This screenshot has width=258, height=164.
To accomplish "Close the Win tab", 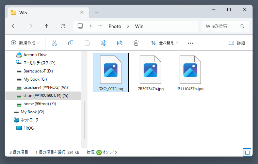I will pos(82,13).
